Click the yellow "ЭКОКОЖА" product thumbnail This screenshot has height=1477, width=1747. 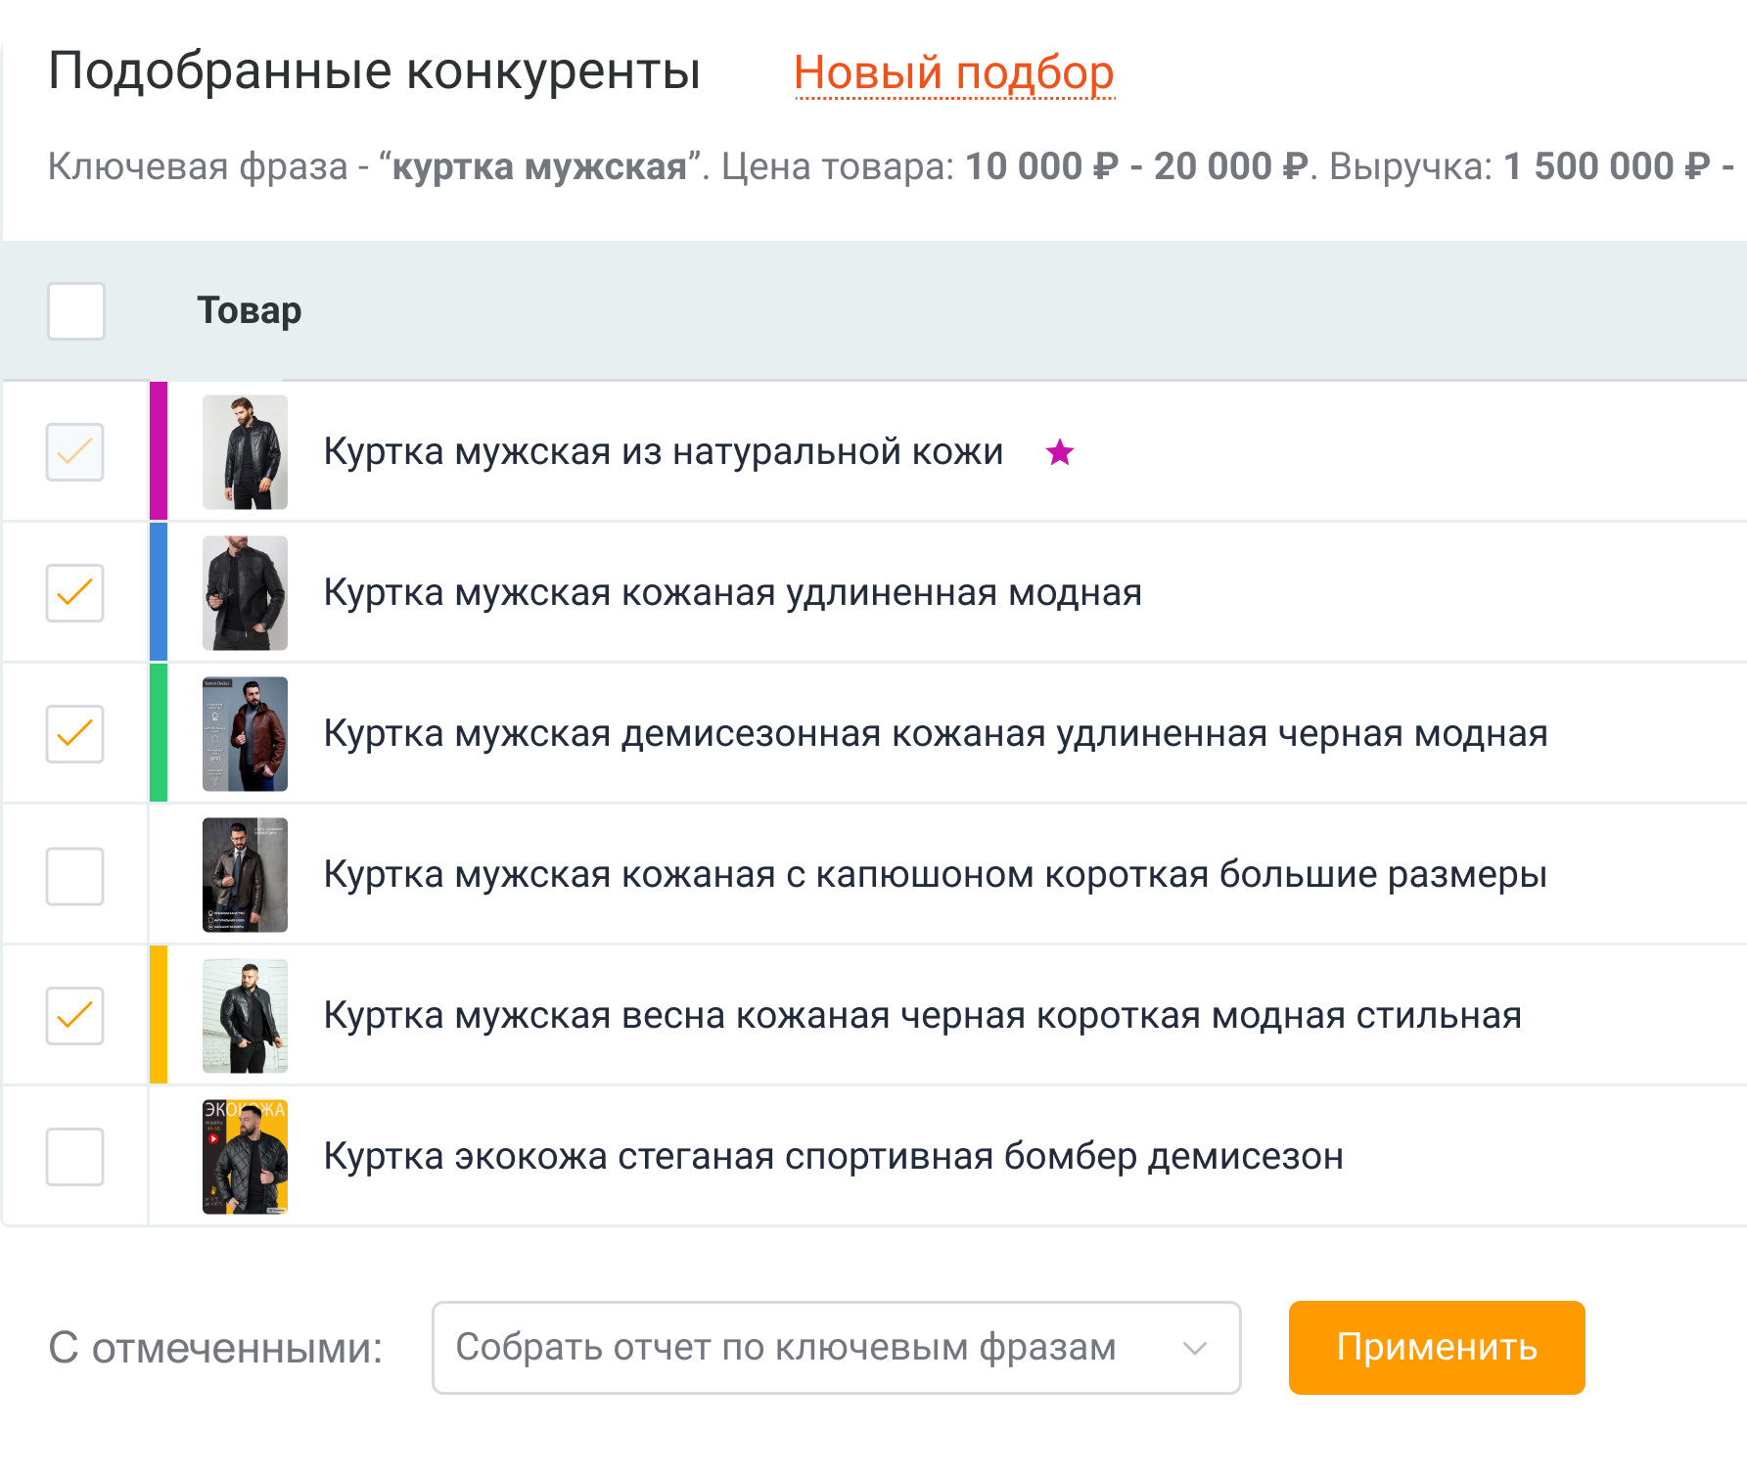244,1156
